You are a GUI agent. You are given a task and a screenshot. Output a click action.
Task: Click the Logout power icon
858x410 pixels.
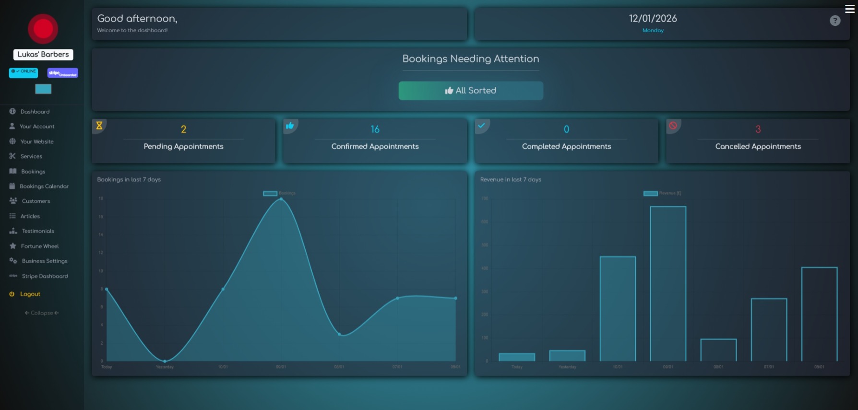coord(12,294)
